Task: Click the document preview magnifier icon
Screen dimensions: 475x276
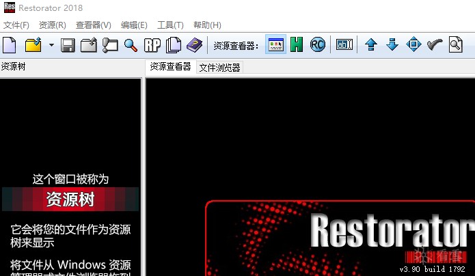Action: 456,44
